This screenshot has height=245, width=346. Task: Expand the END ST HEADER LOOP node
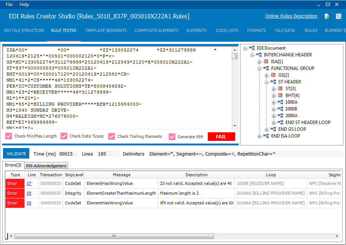[273, 123]
